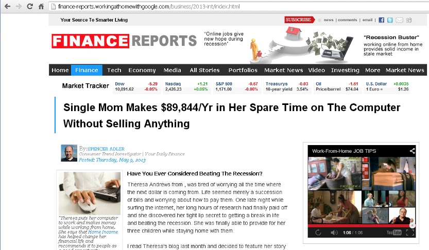The width and height of the screenshot is (429, 250).
Task: Open the Portfolios navigation item
Action: point(243,70)
